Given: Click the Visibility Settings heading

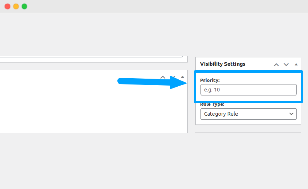Looking at the screenshot, I should click(x=223, y=64).
